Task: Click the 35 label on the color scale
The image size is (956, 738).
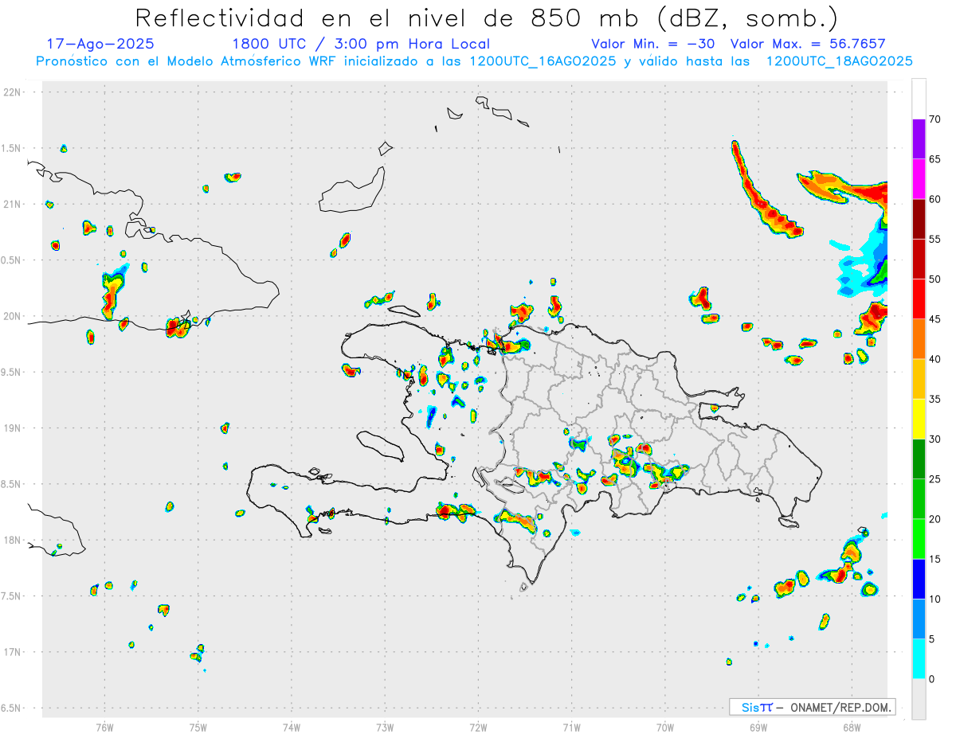Action: tap(934, 399)
